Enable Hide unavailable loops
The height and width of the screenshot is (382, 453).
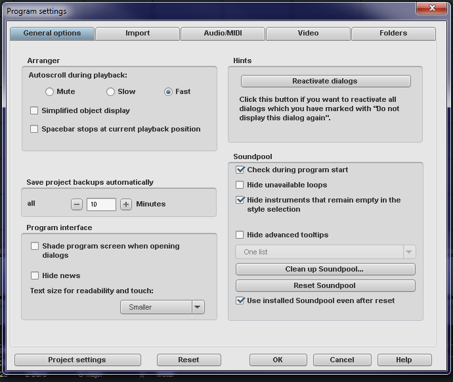click(240, 185)
